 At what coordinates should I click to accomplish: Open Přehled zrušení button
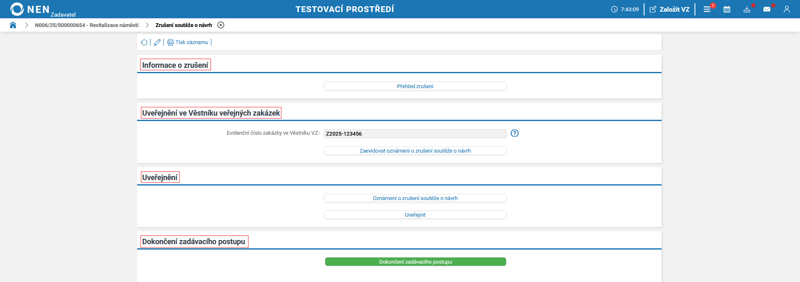point(415,86)
